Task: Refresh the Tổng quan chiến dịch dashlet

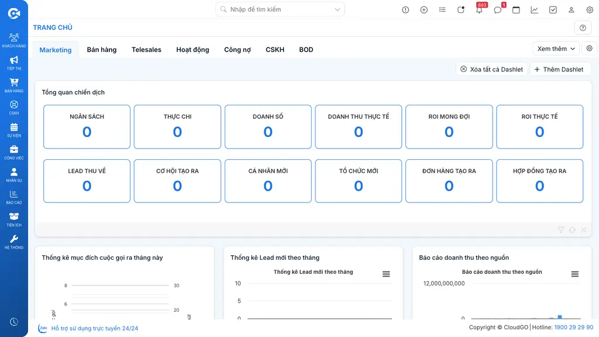Action: [572, 229]
